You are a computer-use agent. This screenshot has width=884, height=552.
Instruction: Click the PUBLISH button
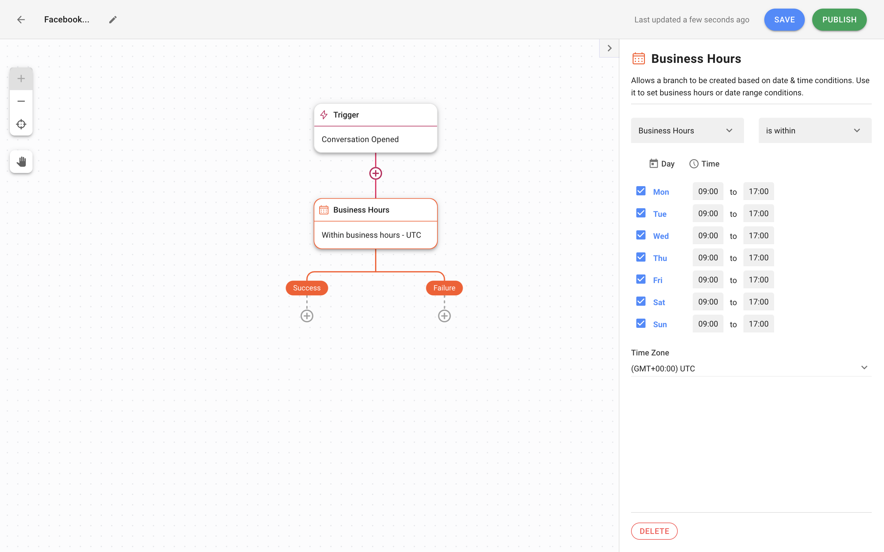pyautogui.click(x=839, y=20)
